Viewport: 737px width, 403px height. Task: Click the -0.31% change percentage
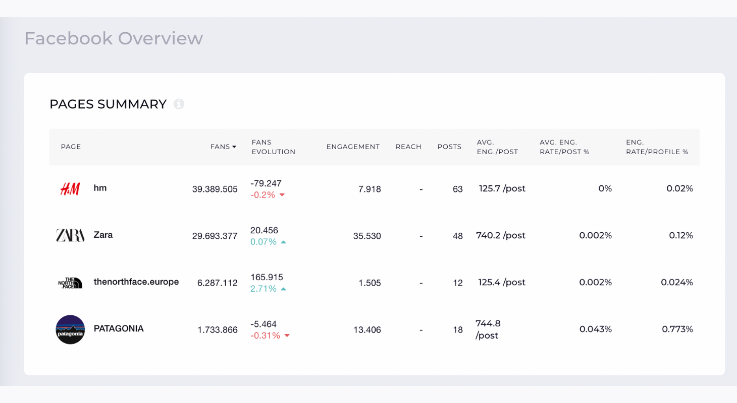coord(265,335)
